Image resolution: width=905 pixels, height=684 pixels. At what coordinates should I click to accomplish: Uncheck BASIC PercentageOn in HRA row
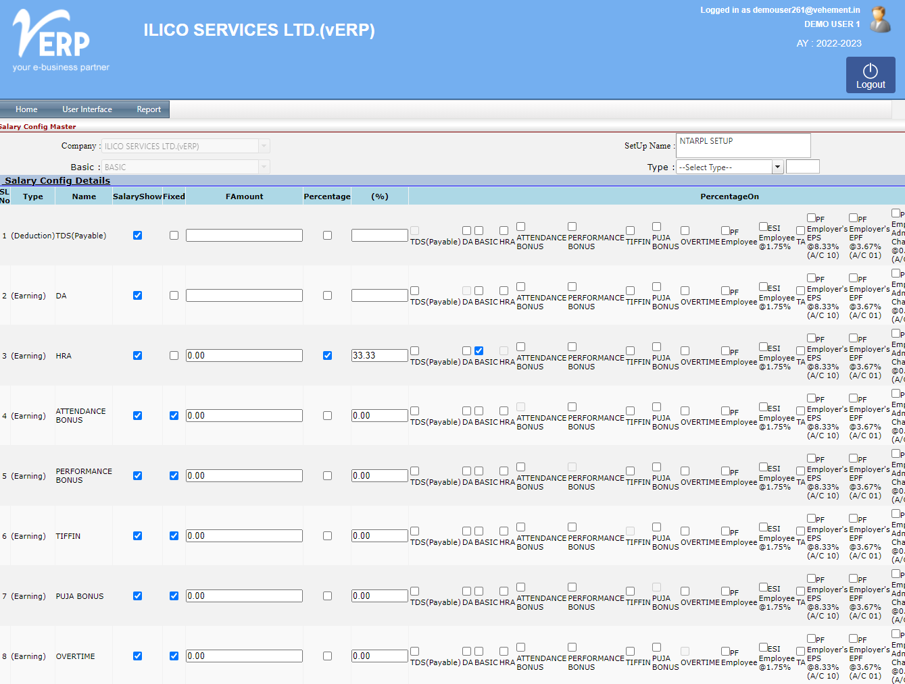tap(479, 350)
